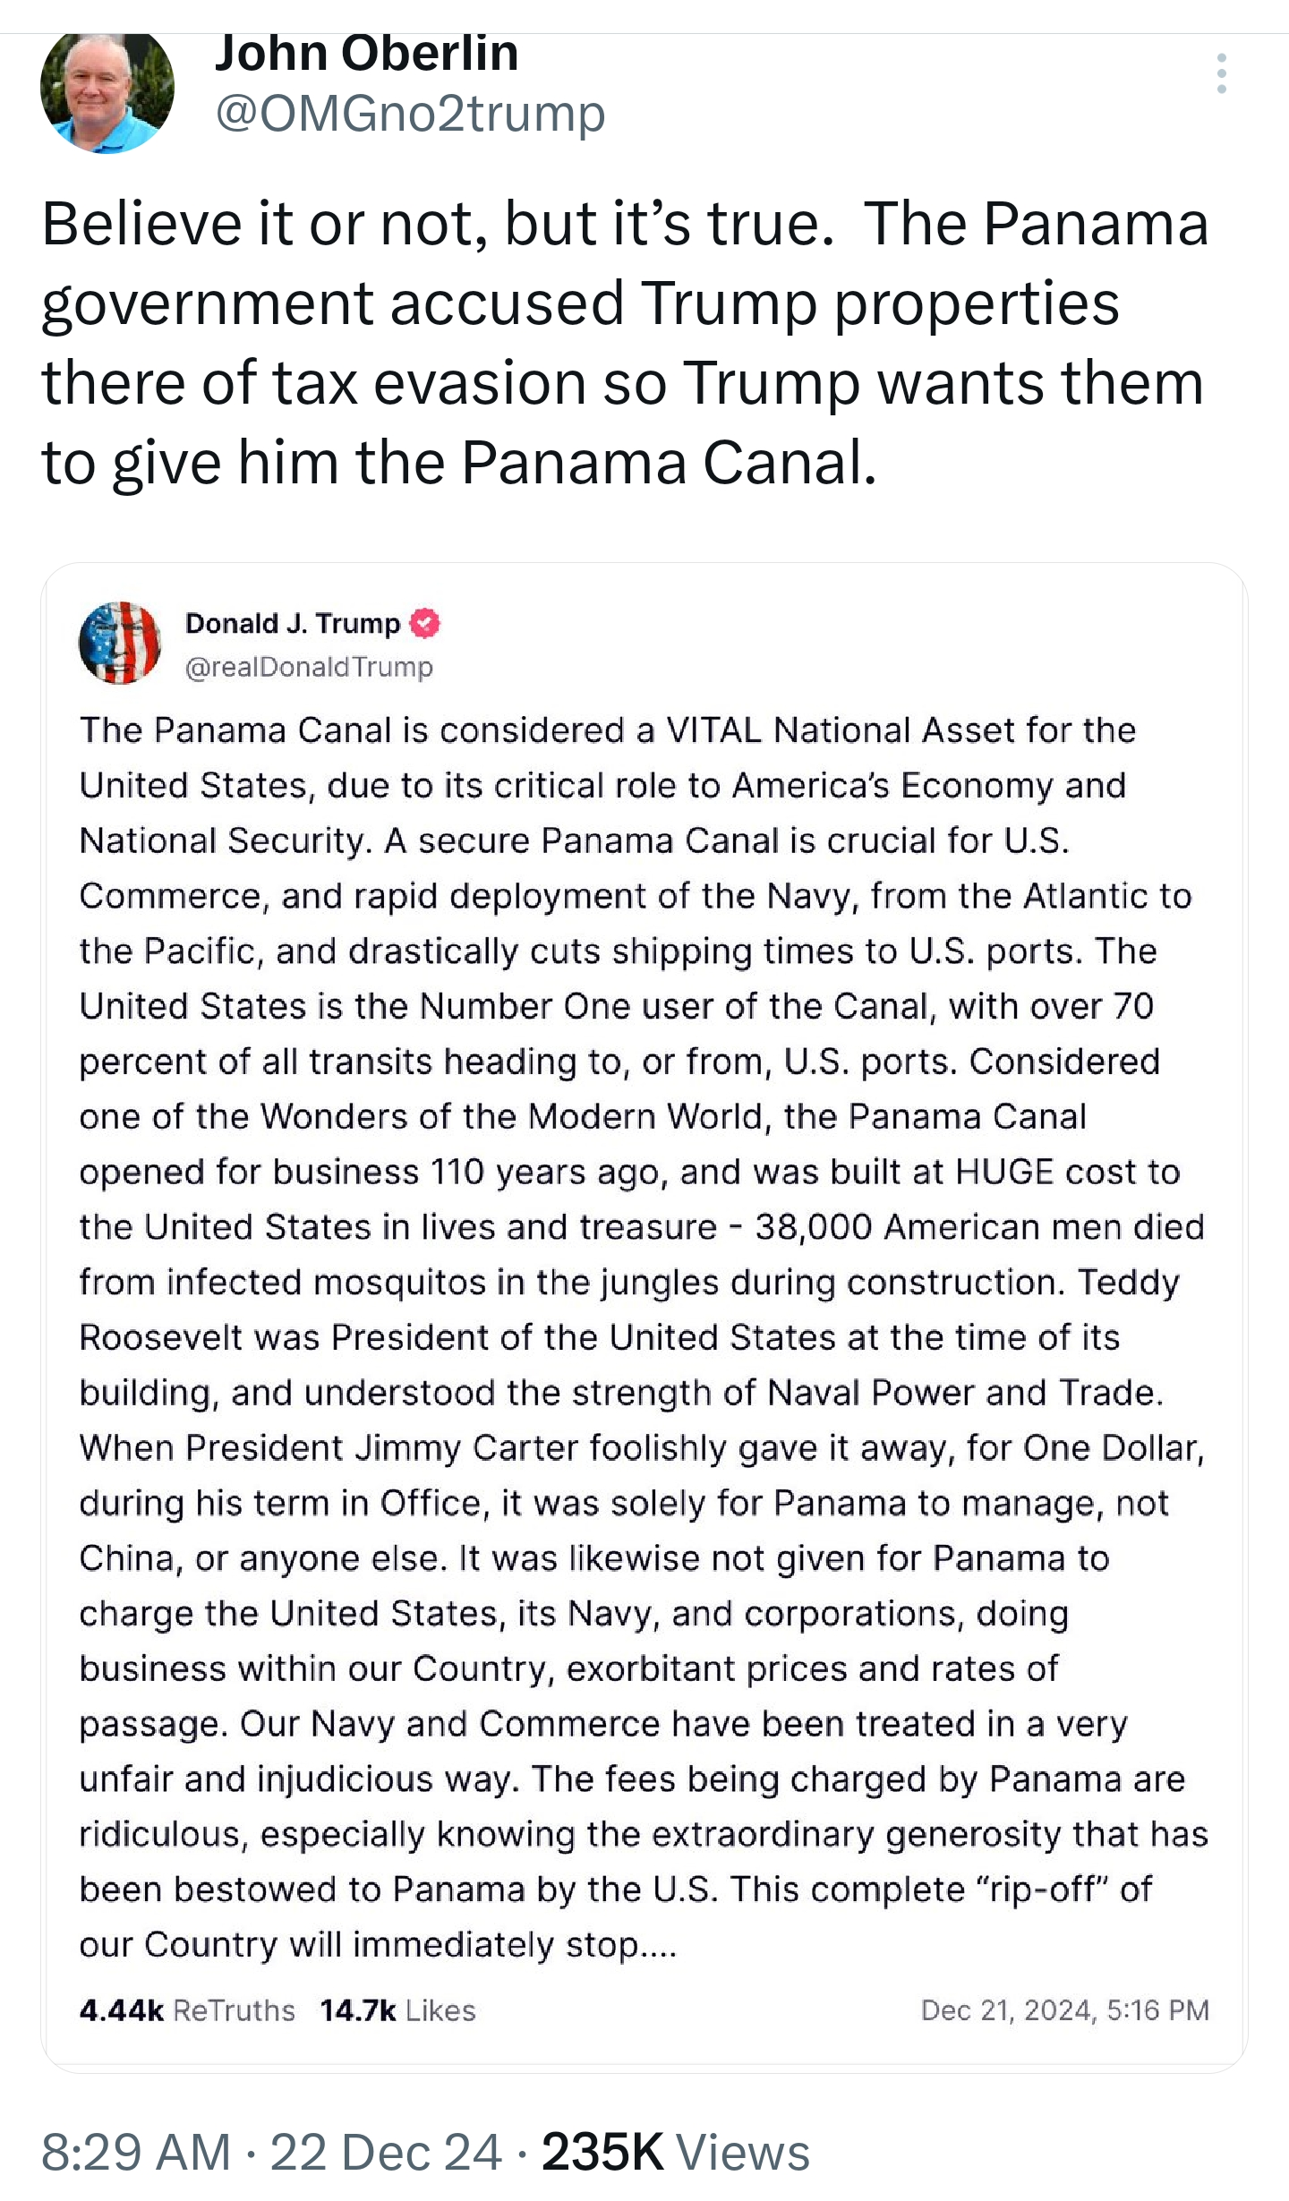The height and width of the screenshot is (2201, 1289).
Task: Click the word VITAL in the quoted post
Action: click(713, 730)
